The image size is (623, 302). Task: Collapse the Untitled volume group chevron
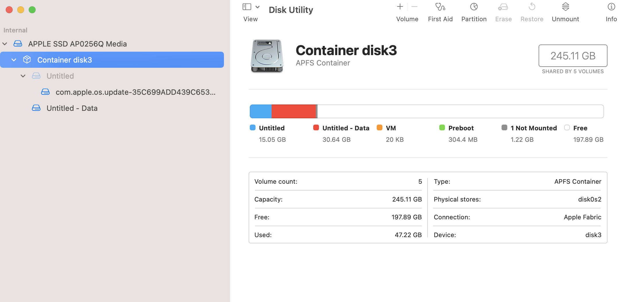coord(23,76)
